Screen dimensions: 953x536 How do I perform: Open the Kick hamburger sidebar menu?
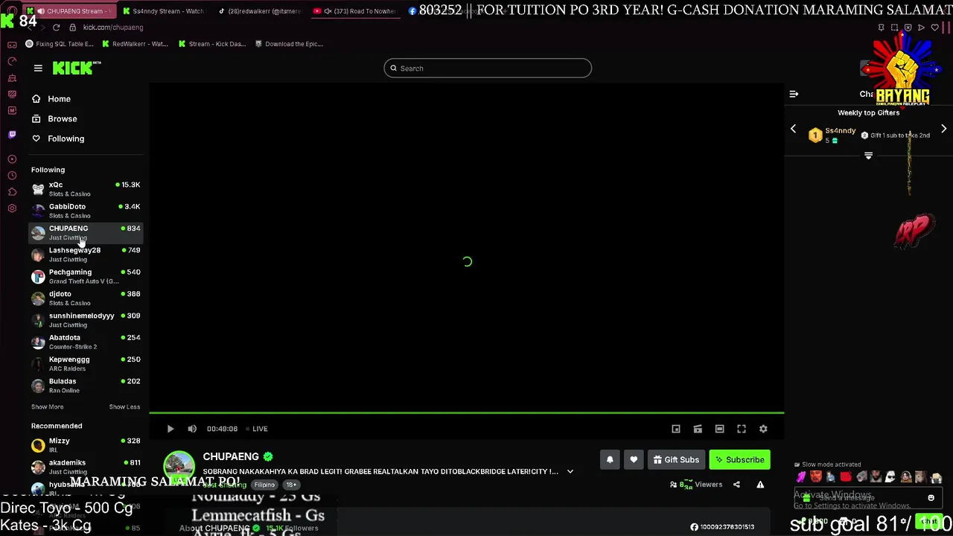[x=38, y=68]
